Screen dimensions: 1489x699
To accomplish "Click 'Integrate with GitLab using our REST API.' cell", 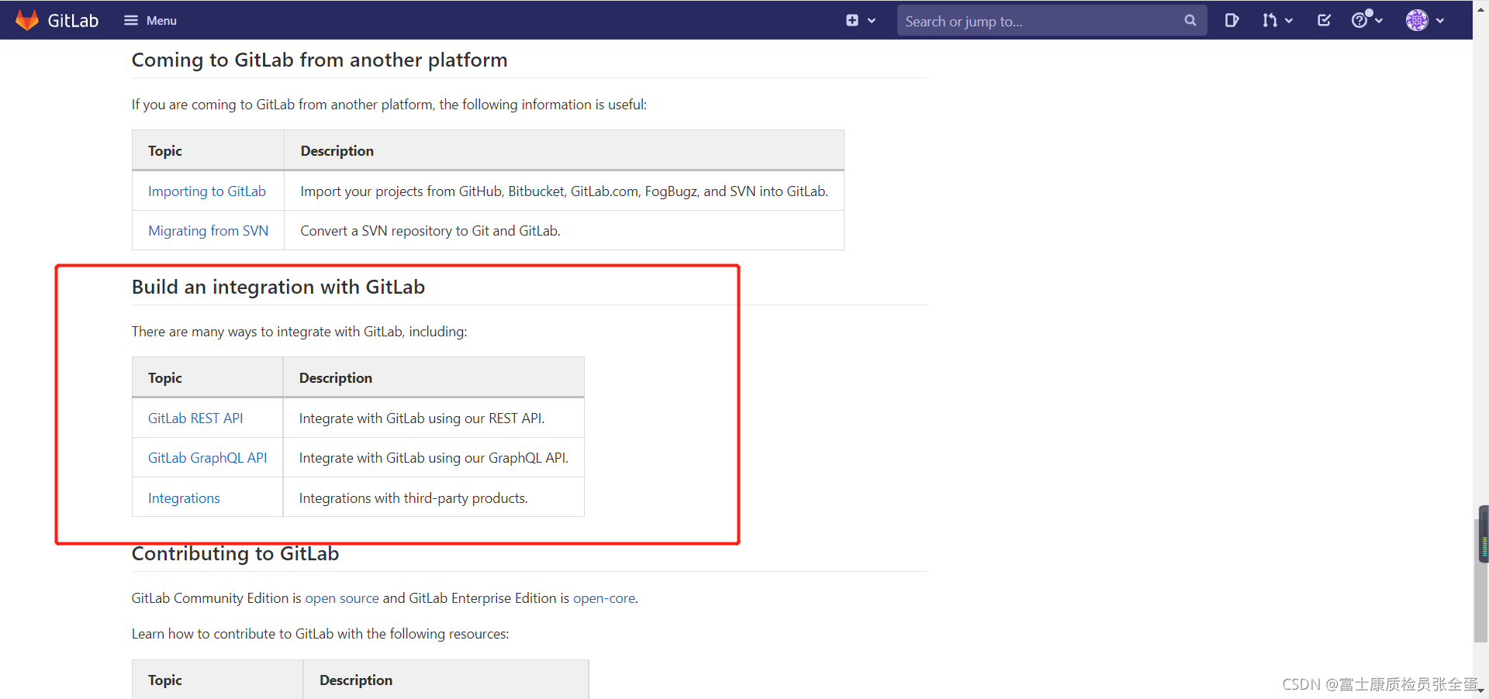I will [434, 418].
